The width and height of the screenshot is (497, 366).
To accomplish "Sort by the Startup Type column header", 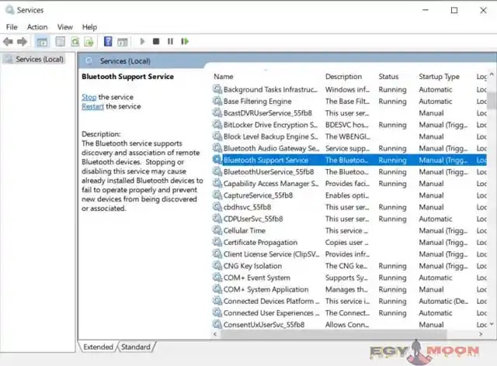I will 439,77.
